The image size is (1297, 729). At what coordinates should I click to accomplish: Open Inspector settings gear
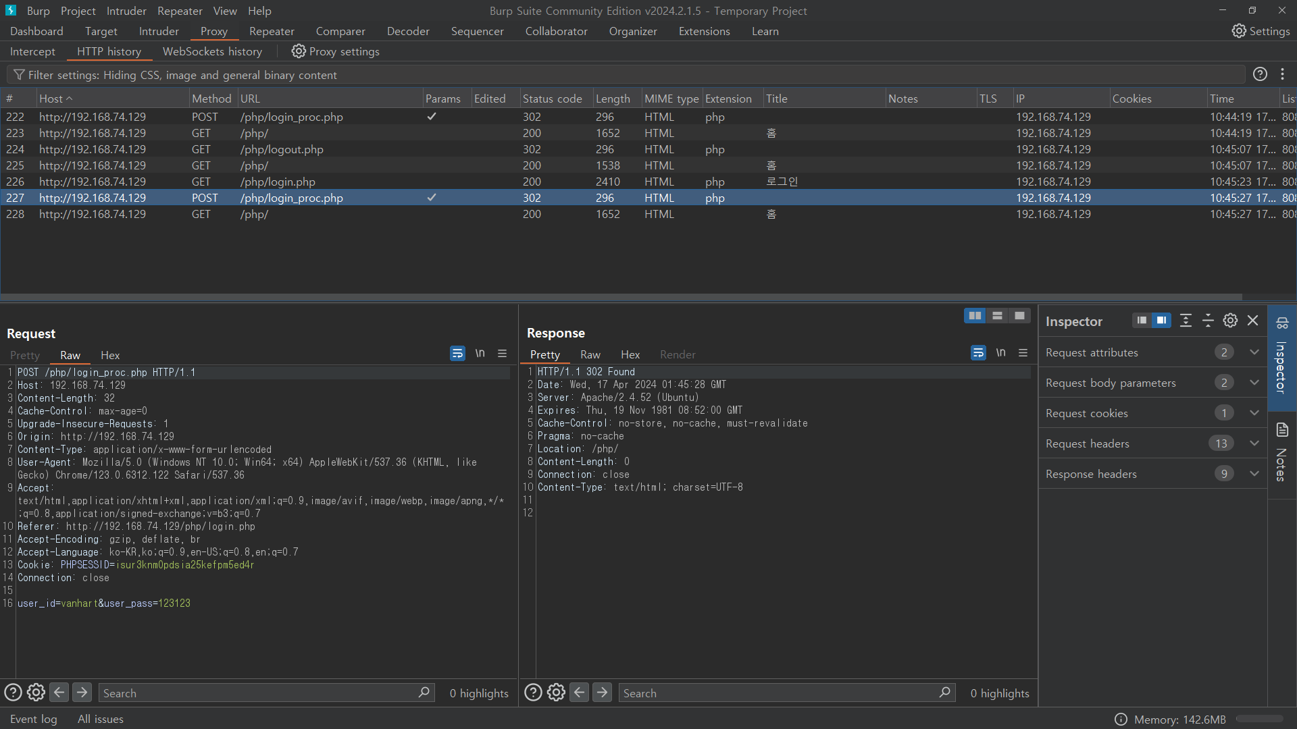1230,321
